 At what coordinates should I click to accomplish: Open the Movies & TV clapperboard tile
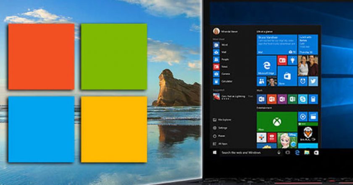tap(313, 116)
